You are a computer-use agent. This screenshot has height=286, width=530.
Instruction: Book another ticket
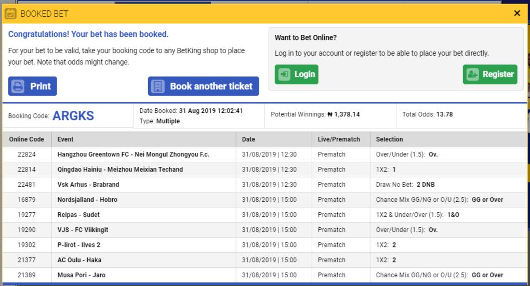tap(204, 86)
